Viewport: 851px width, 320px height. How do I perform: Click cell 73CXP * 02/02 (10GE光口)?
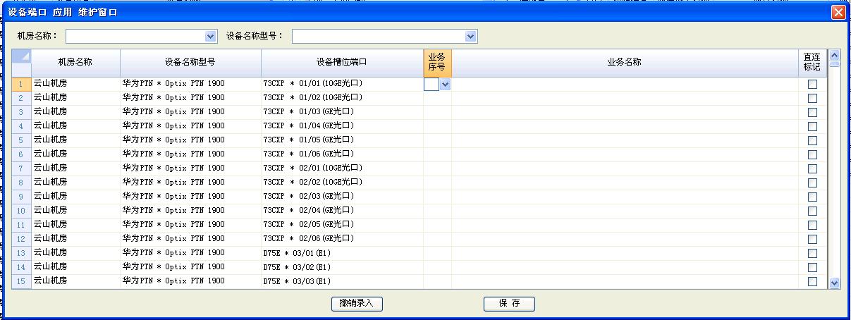342,183
